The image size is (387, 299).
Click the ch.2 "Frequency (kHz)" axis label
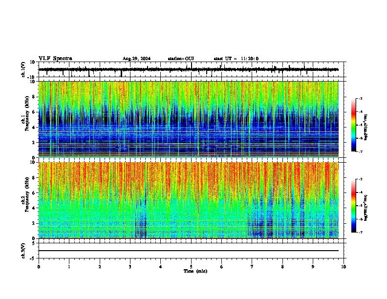tap(27, 194)
